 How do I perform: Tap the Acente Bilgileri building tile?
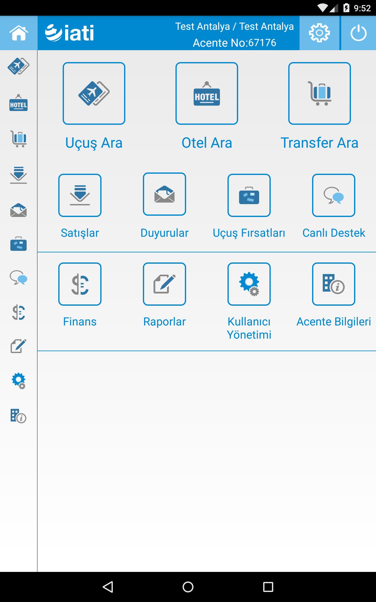334,284
